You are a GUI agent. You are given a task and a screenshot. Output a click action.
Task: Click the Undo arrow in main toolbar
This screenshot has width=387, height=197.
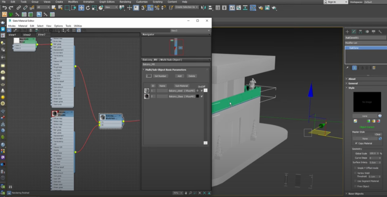click(4, 8)
